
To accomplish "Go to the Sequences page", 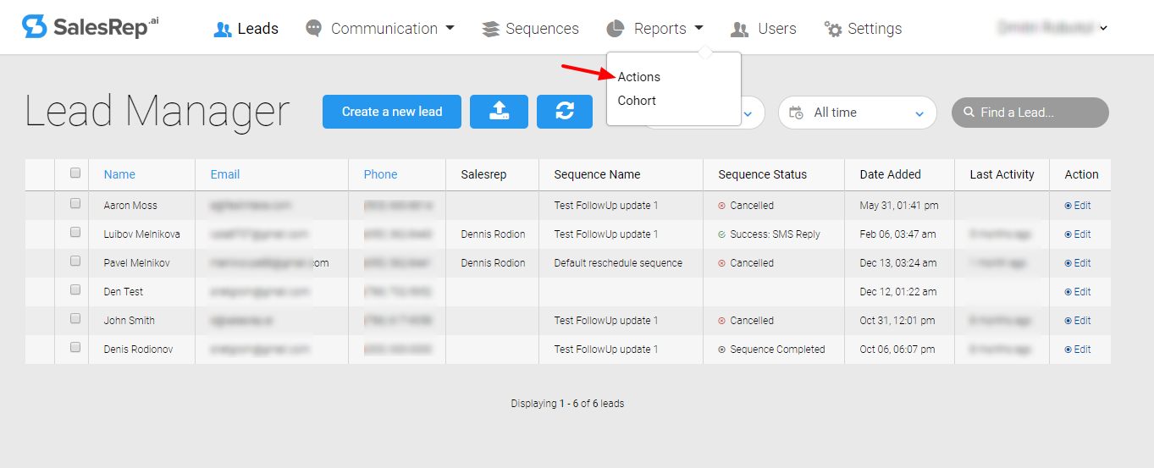I will tap(530, 29).
